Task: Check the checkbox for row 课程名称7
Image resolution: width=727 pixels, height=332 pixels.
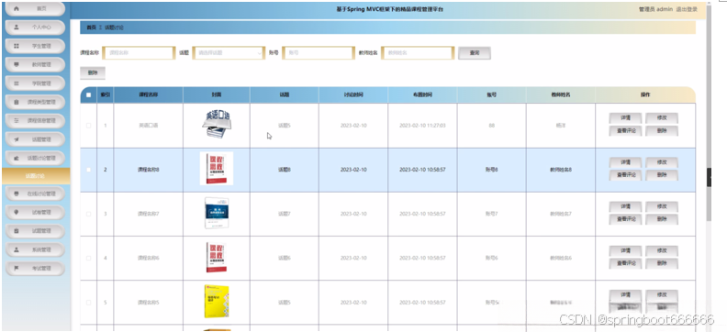Action: point(88,214)
